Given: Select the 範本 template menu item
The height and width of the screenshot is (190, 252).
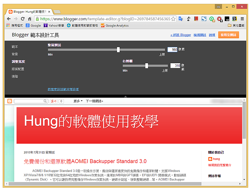Looking at the screenshot, I should click(15, 47).
